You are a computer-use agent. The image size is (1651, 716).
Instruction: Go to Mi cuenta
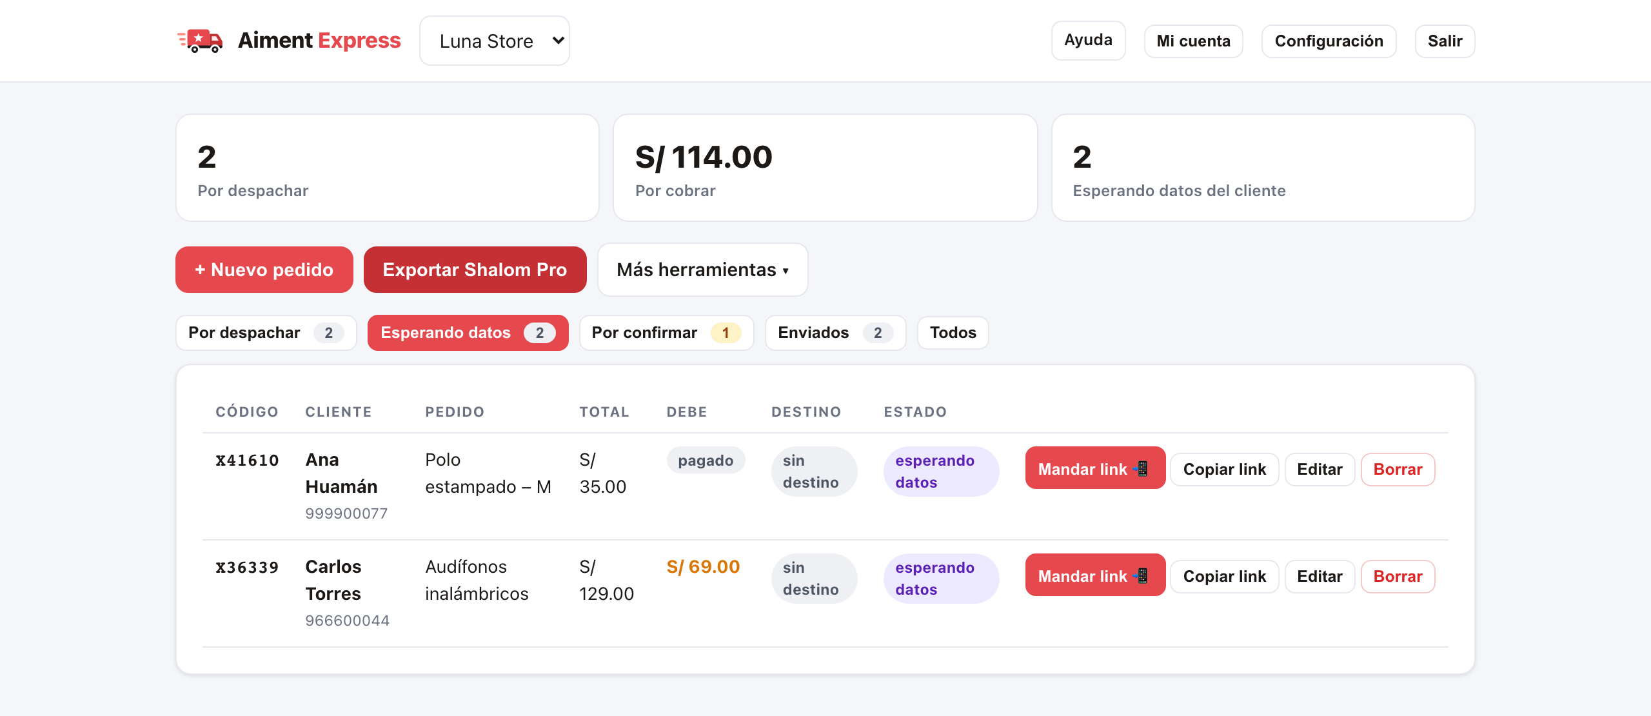1193,41
